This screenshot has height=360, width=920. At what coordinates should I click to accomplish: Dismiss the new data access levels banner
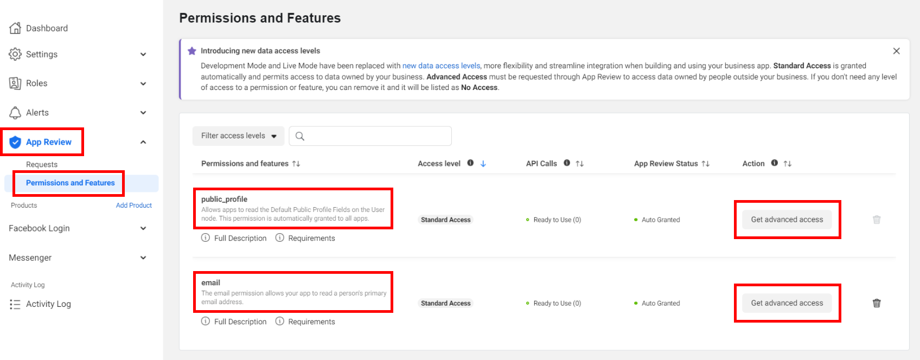896,51
